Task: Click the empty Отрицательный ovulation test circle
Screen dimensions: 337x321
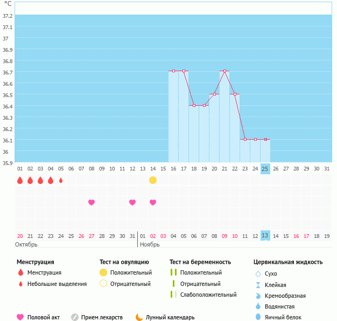Action: click(103, 284)
